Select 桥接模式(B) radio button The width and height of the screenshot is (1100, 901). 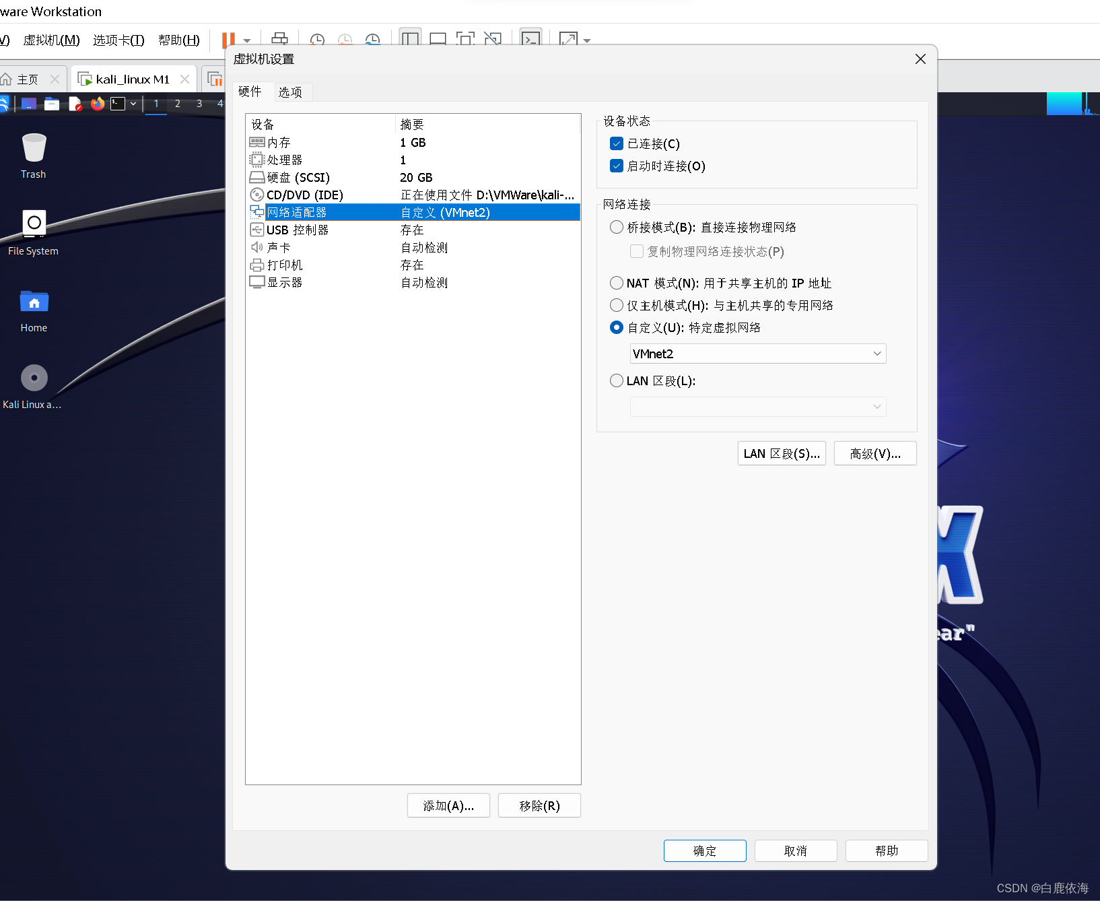point(617,227)
